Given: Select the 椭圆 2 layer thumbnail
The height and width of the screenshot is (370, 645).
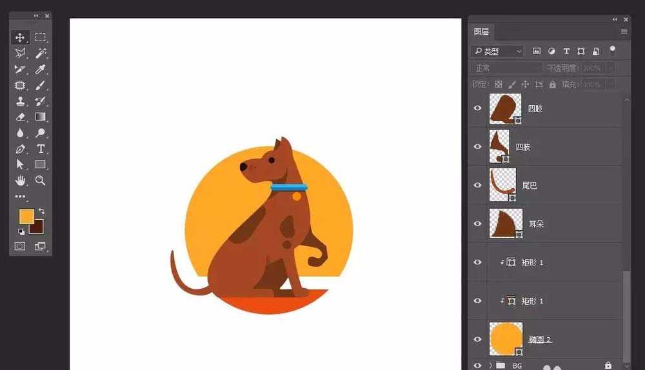Looking at the screenshot, I should pyautogui.click(x=506, y=338).
